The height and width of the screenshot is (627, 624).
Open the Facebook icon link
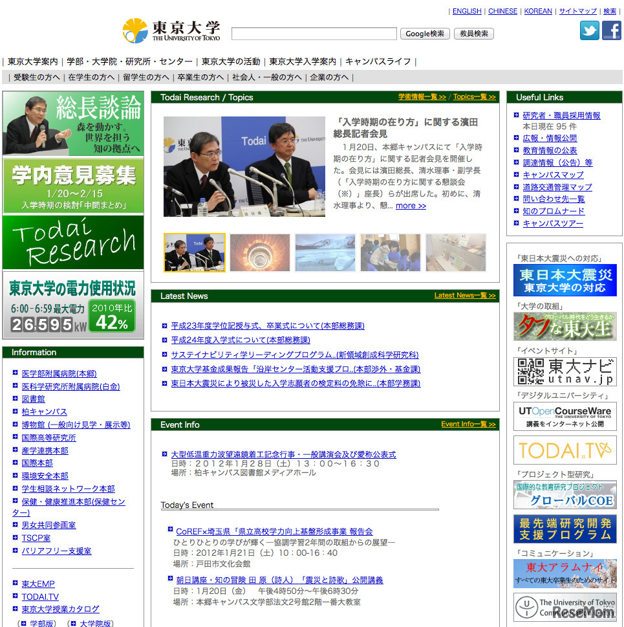611,30
